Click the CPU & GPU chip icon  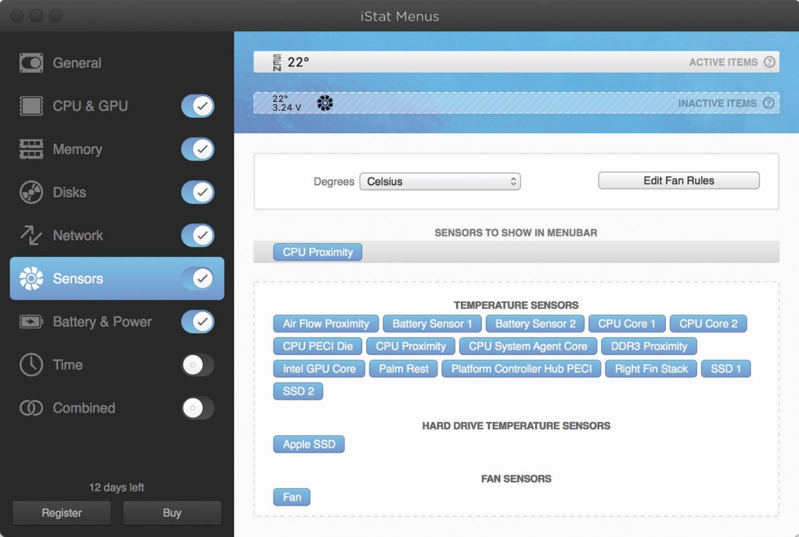click(31, 106)
